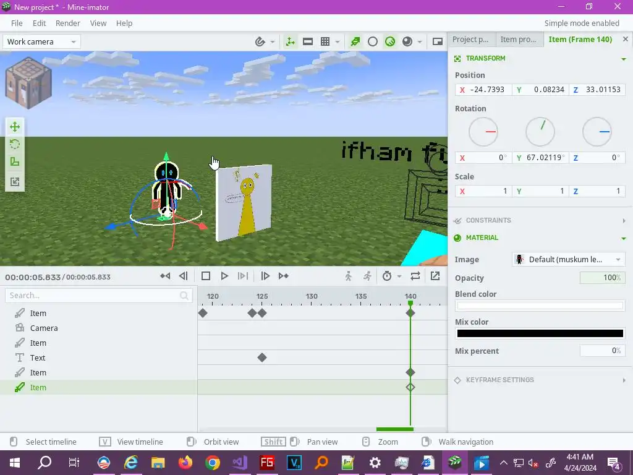Toggle wireframe circle view mode
Viewport: 633px width, 475px height.
[373, 41]
